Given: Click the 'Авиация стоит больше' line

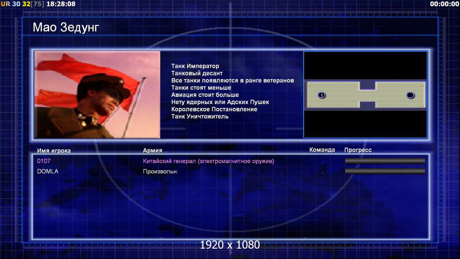Looking at the screenshot, I should click(x=205, y=95).
